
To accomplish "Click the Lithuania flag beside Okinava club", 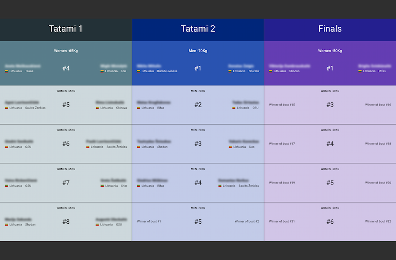I will 98,108.
